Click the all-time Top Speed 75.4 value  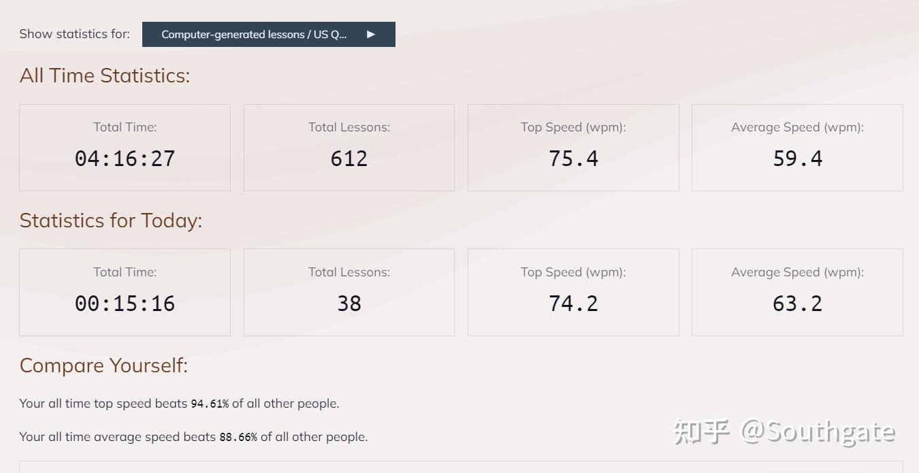(x=573, y=159)
